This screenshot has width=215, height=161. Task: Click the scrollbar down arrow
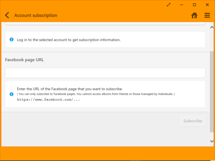pos(212,141)
